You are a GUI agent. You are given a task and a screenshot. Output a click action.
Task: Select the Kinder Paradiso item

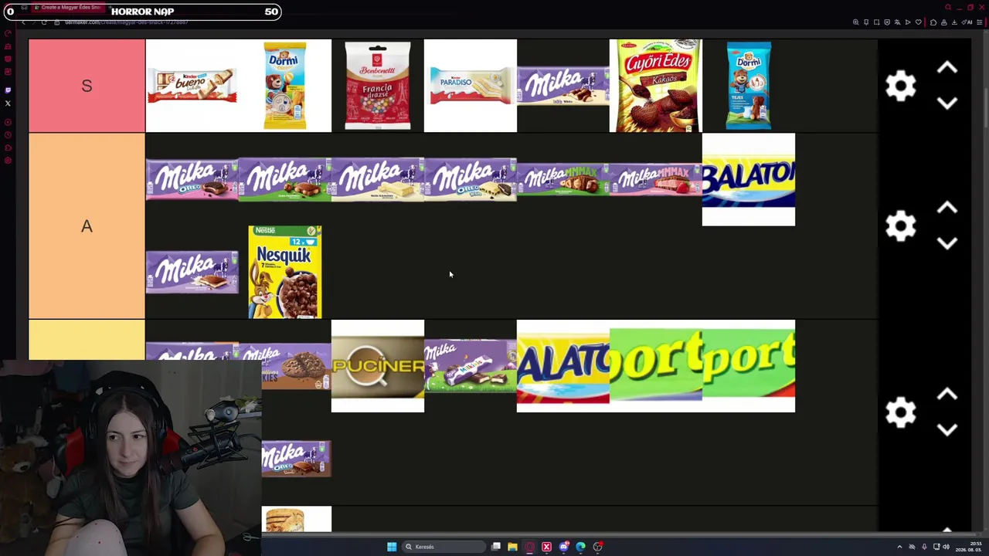tap(471, 86)
